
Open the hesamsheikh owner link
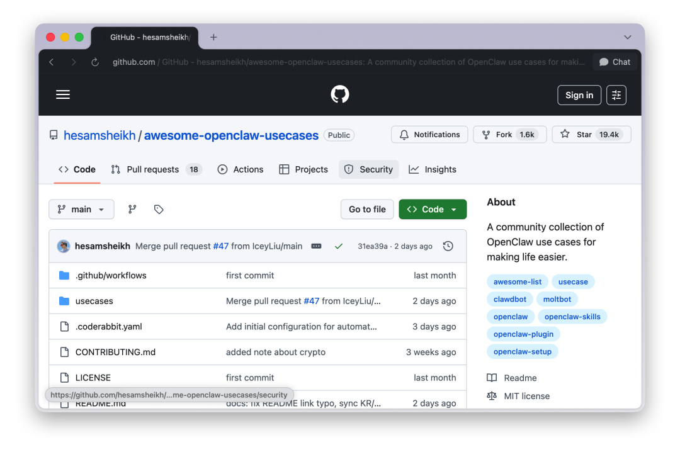pos(99,135)
